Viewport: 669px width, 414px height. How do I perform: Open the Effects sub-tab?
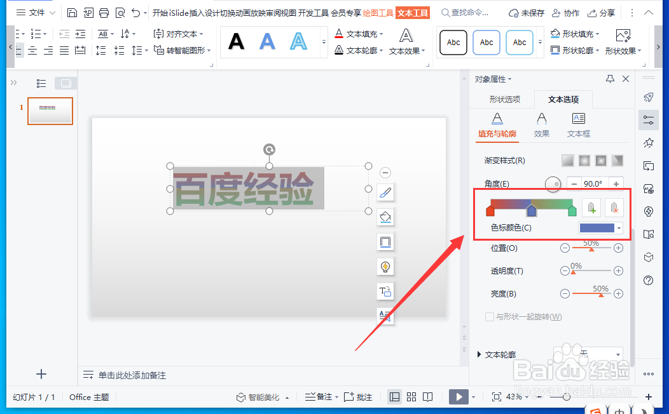pyautogui.click(x=541, y=125)
